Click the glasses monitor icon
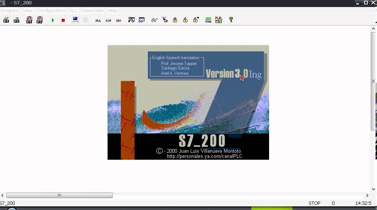Screen dimensions: 377x210 click(x=154, y=20)
